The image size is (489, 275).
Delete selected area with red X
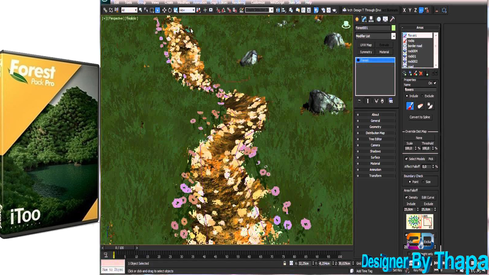coord(421,73)
